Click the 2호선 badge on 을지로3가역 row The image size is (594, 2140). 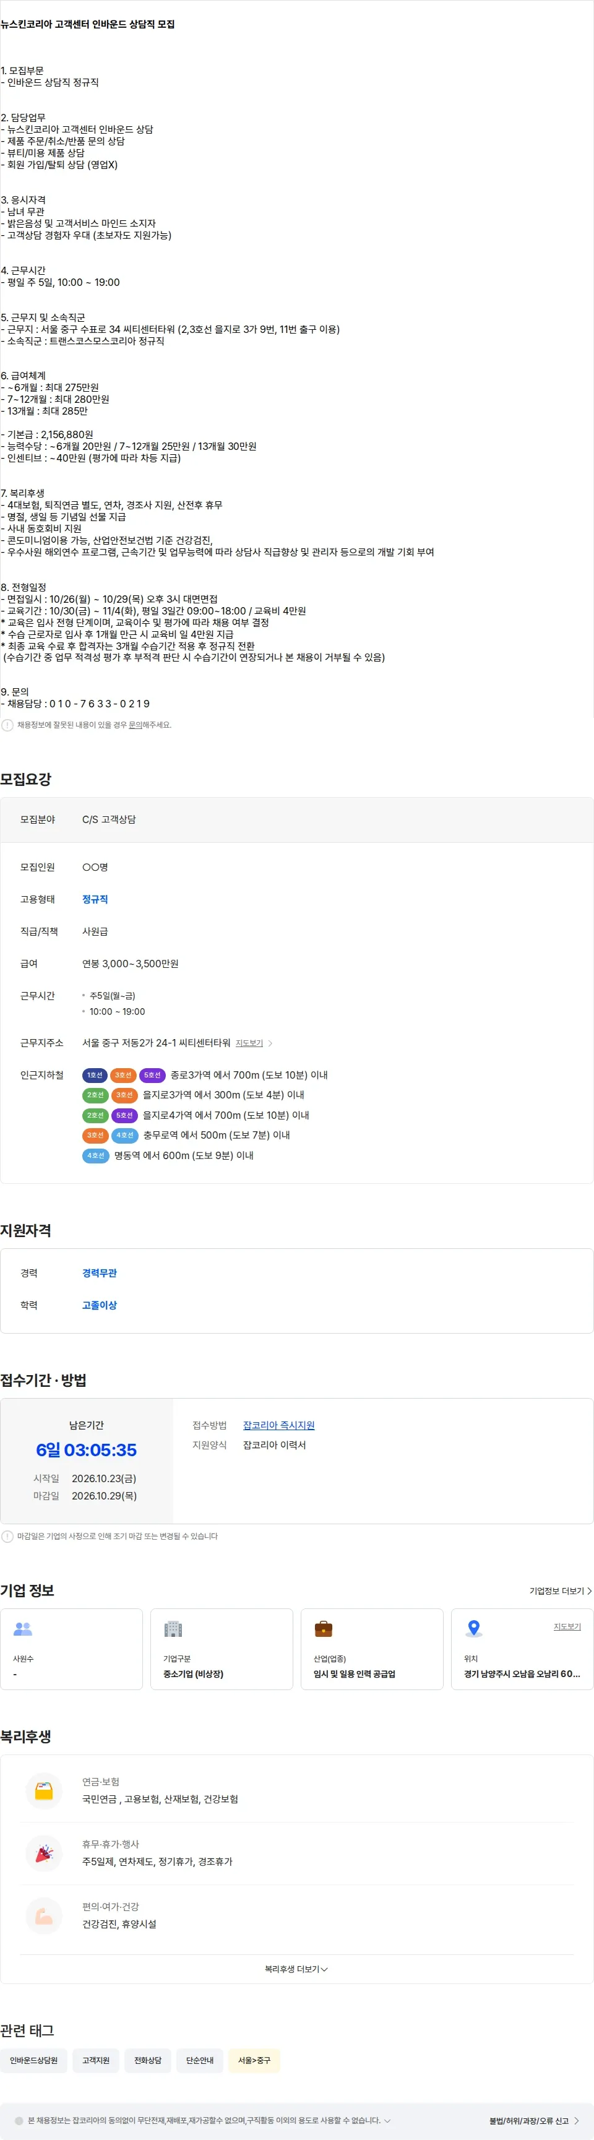coord(95,1095)
